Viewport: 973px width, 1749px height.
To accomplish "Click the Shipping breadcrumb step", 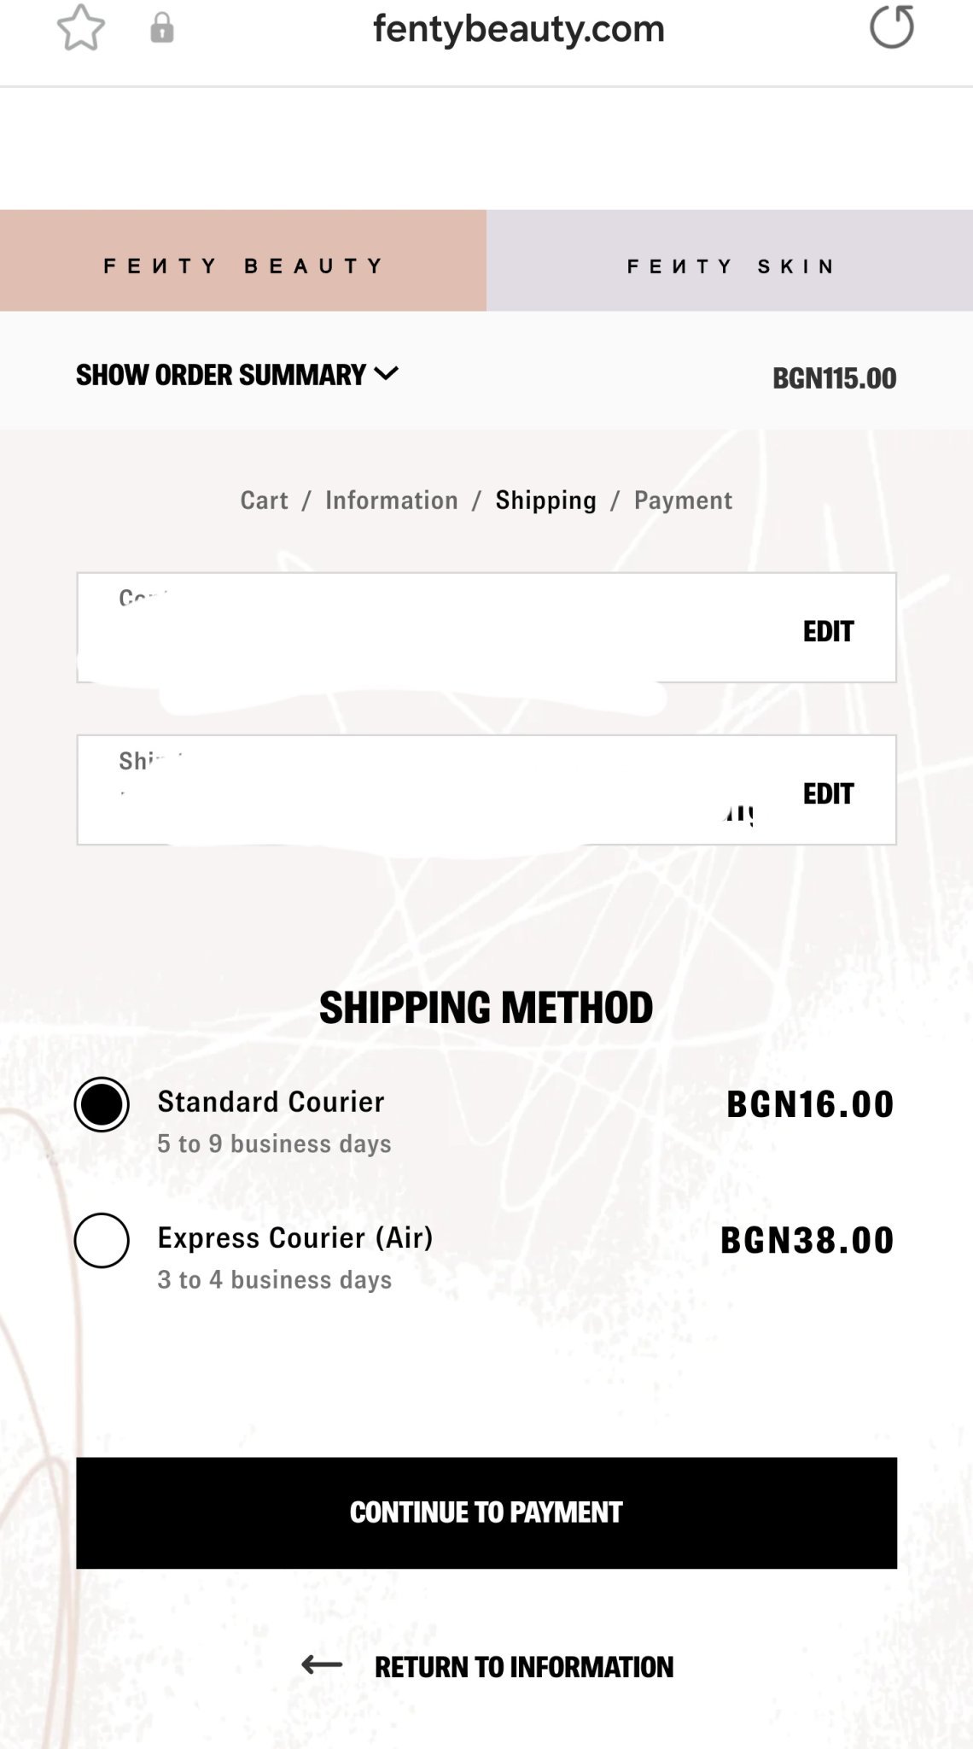I will 545,500.
